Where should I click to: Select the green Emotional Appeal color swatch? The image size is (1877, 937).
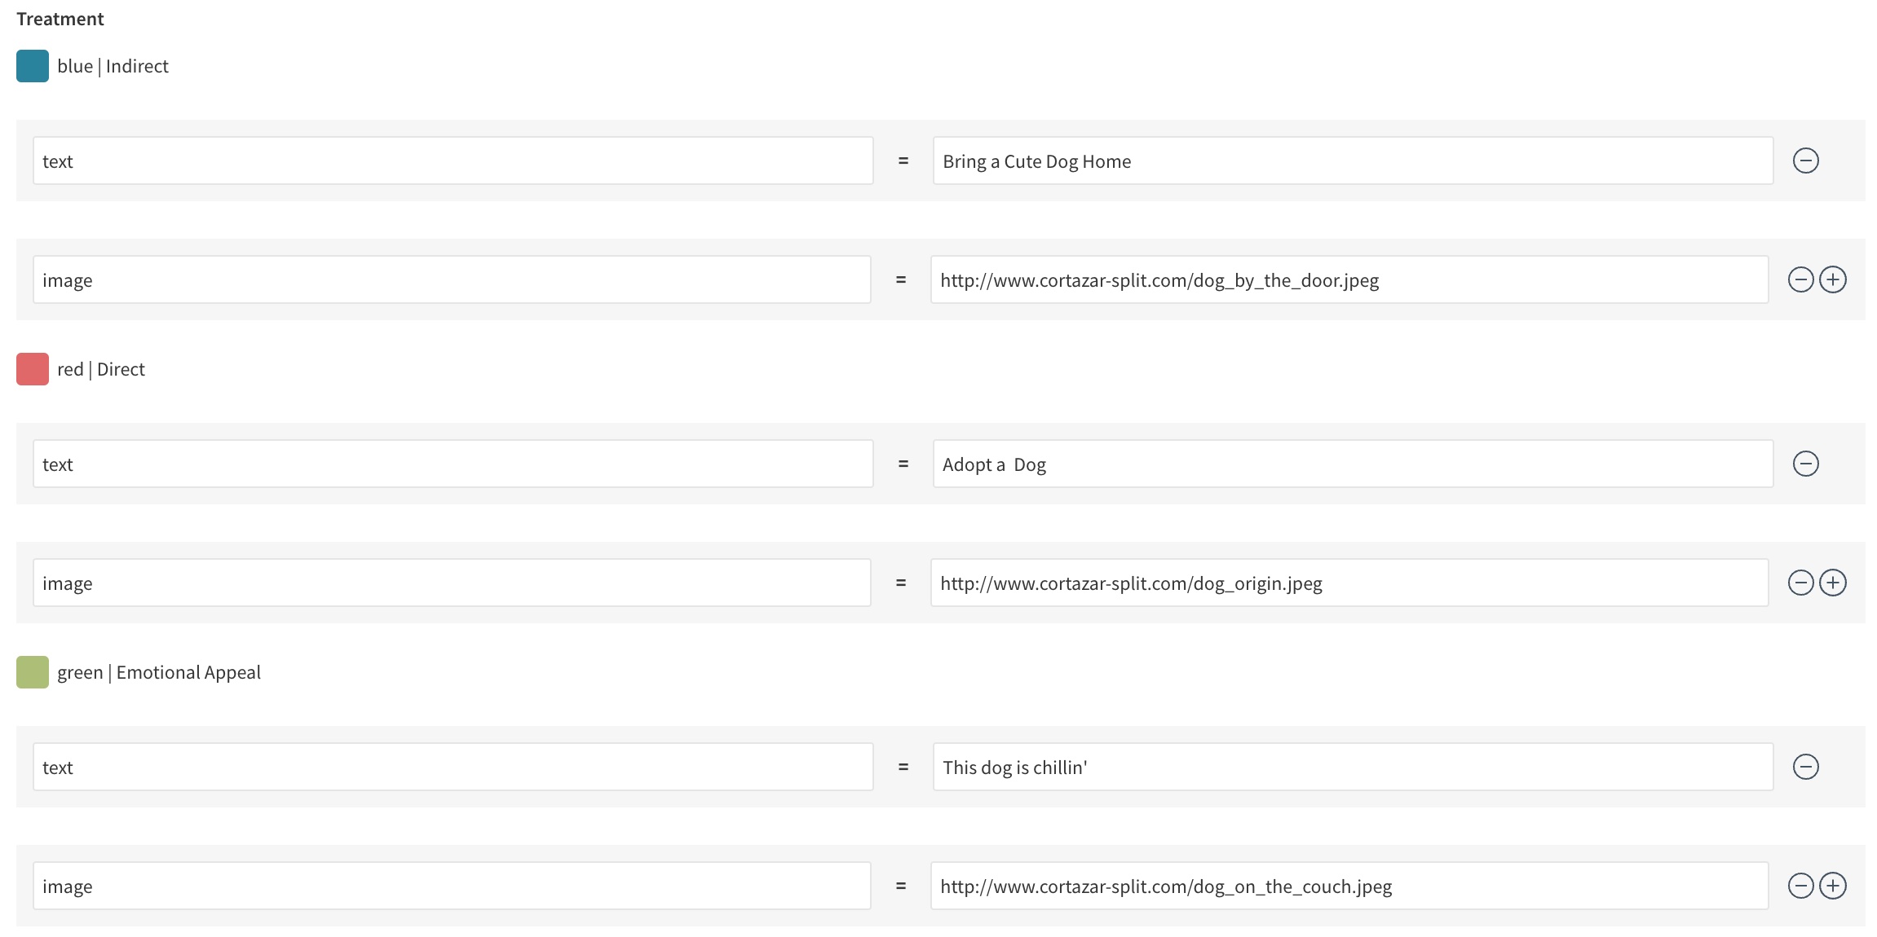tap(32, 672)
